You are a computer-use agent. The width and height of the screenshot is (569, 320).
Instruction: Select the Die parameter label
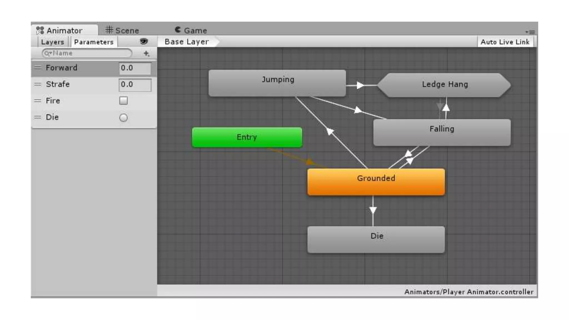tap(52, 117)
